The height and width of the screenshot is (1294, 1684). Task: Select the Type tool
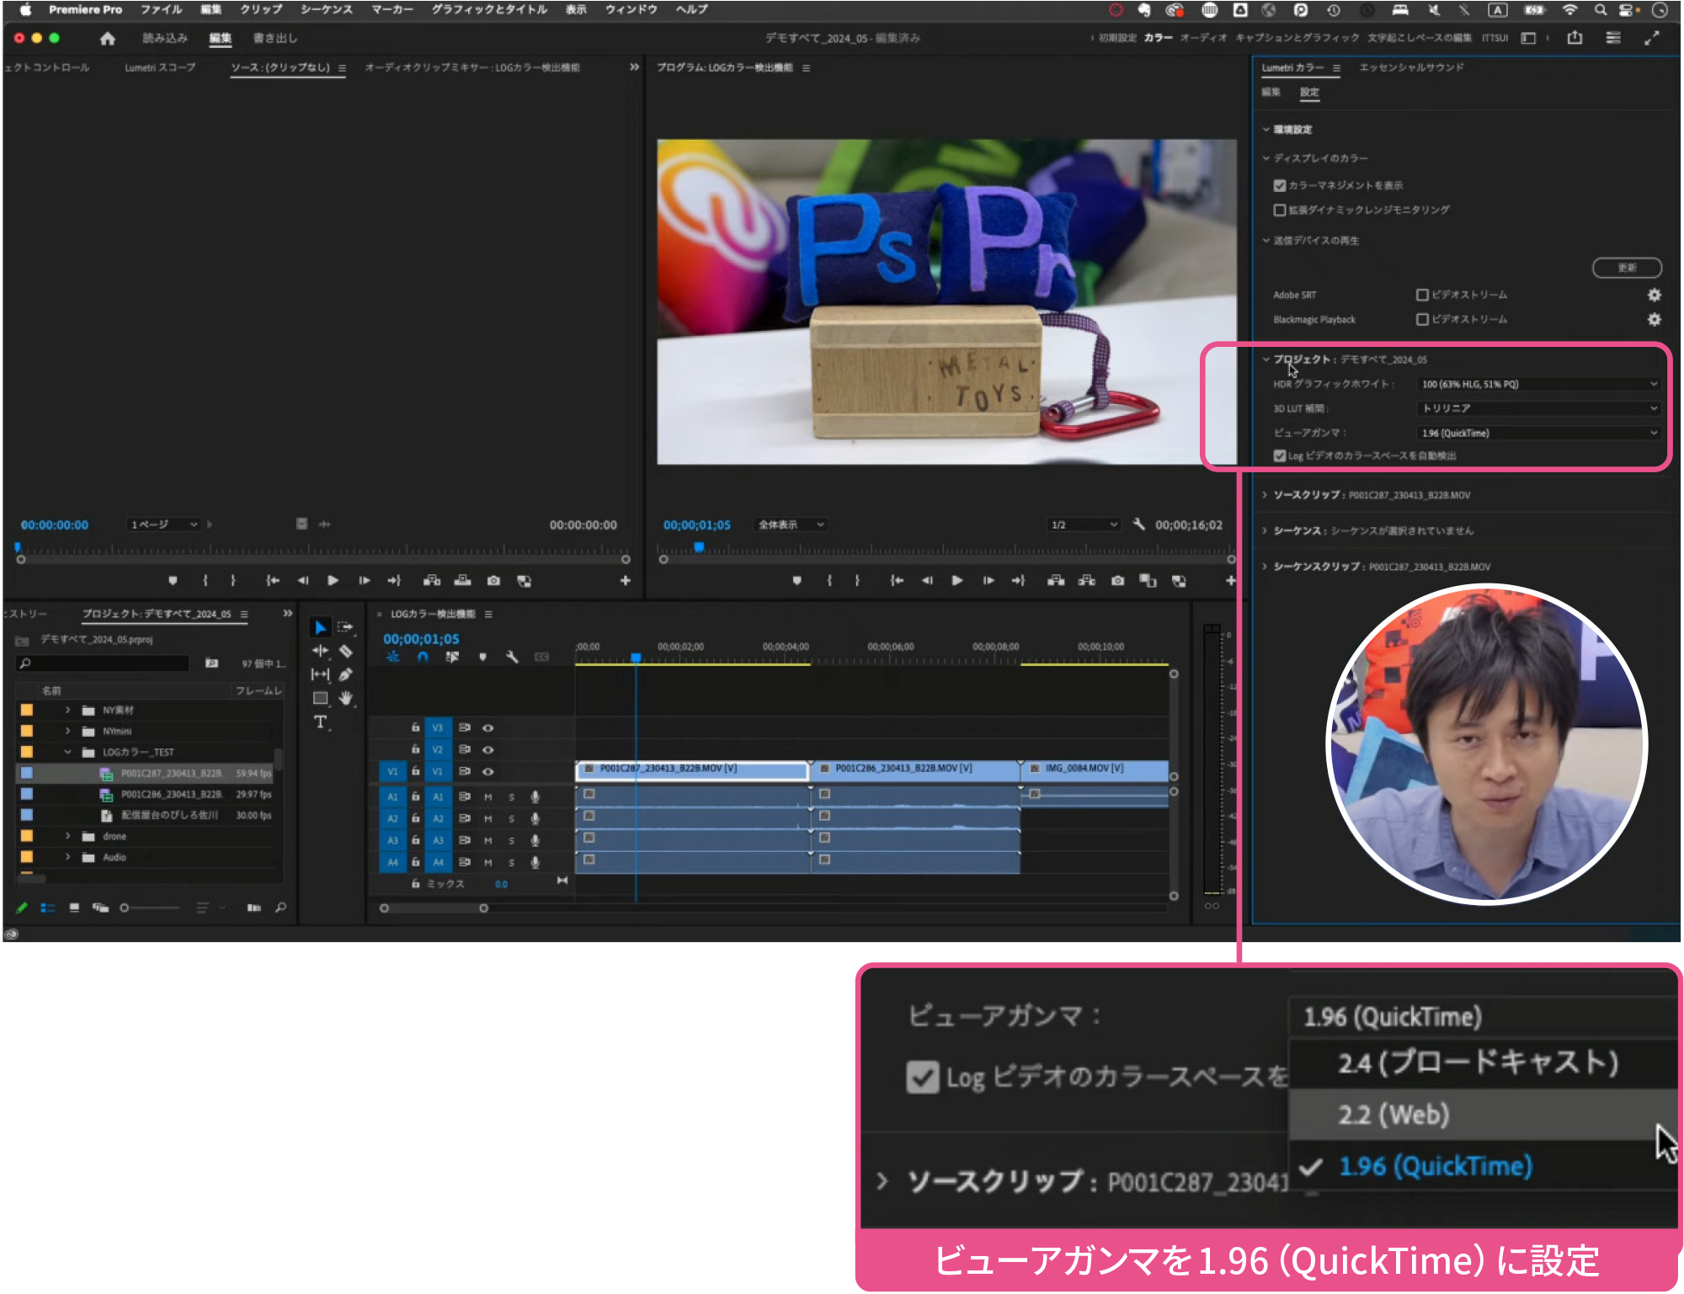pos(320,722)
